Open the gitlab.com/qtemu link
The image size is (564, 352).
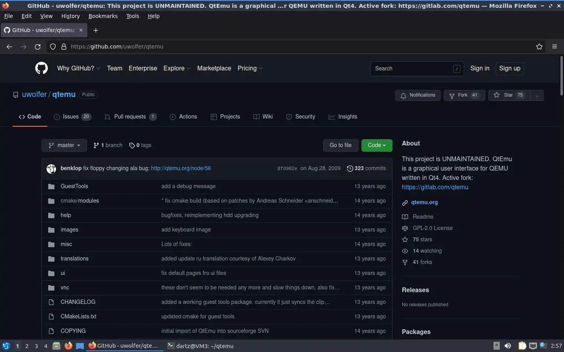tap(435, 187)
